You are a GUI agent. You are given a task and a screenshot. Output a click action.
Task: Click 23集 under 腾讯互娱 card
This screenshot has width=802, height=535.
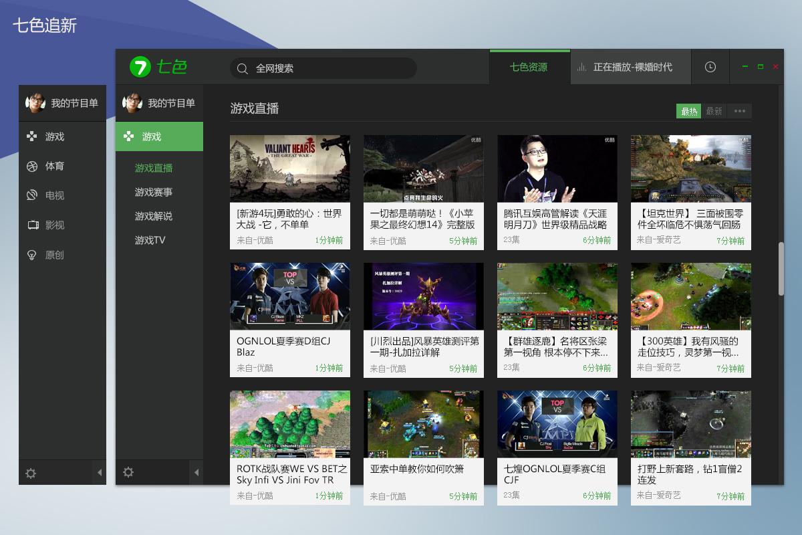click(x=511, y=239)
